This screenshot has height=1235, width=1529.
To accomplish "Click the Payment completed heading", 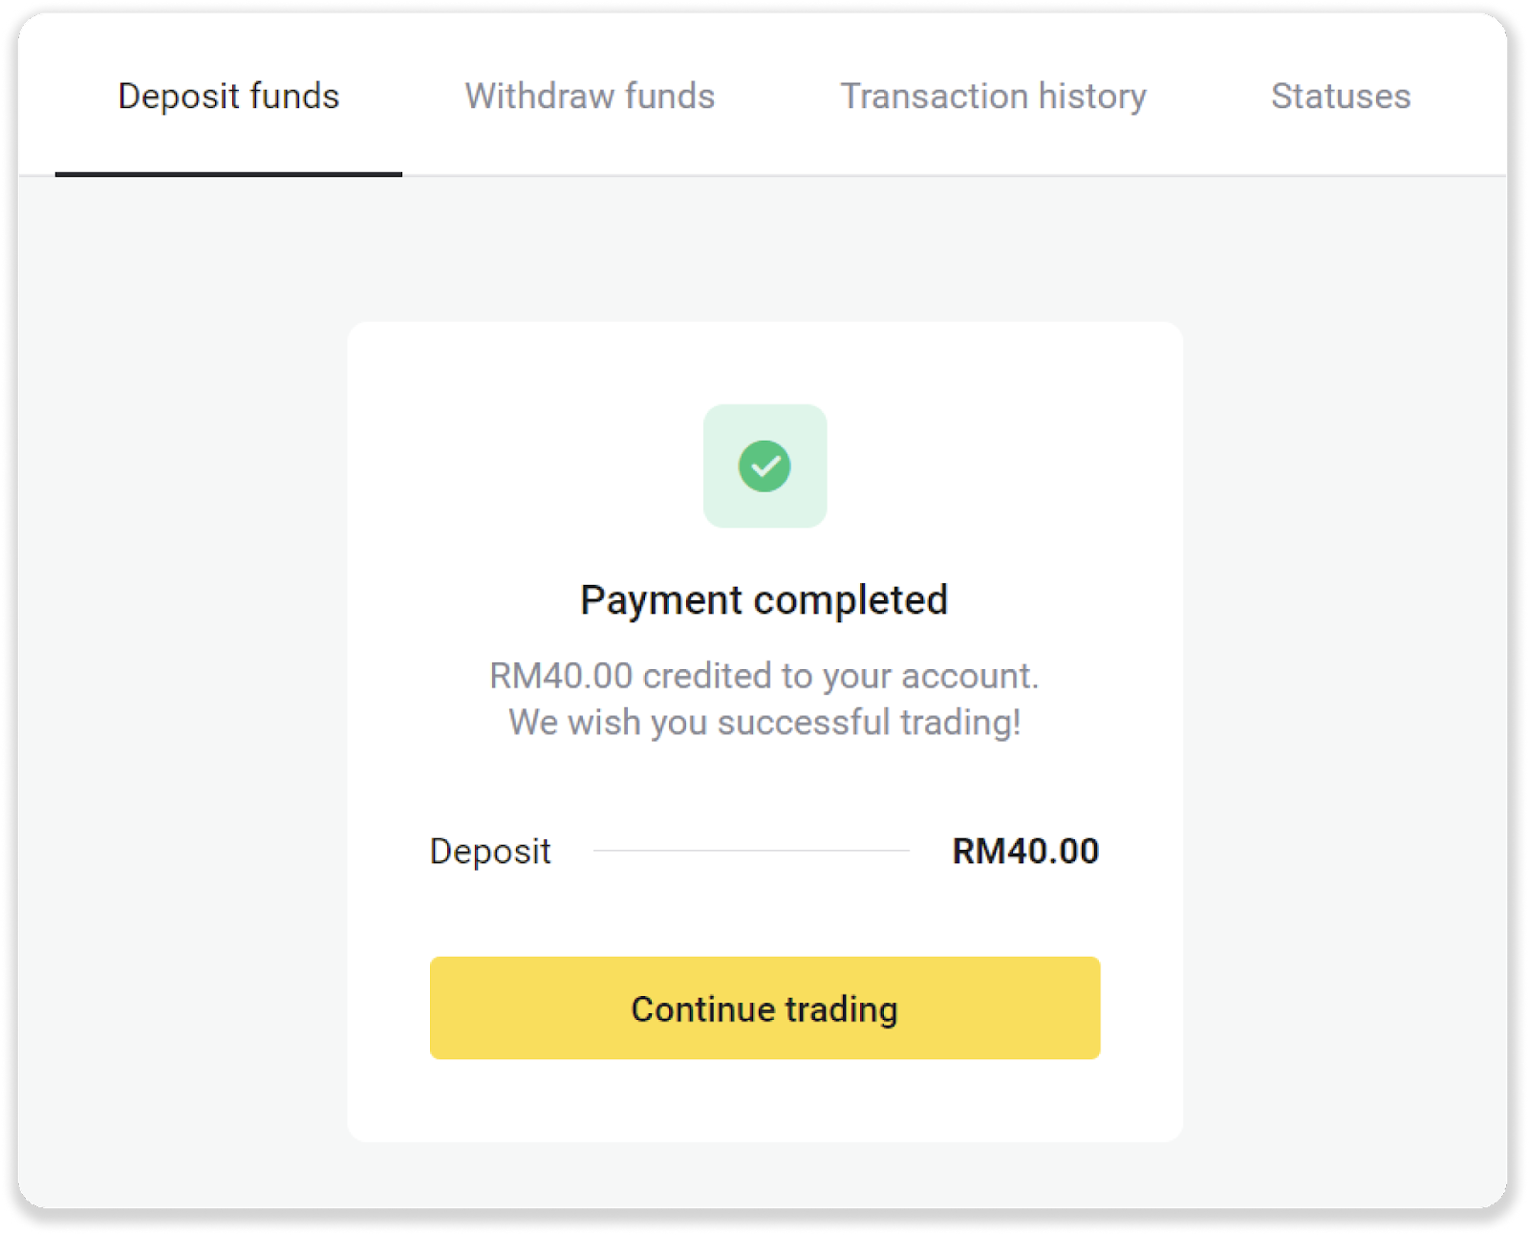I will (x=764, y=600).
